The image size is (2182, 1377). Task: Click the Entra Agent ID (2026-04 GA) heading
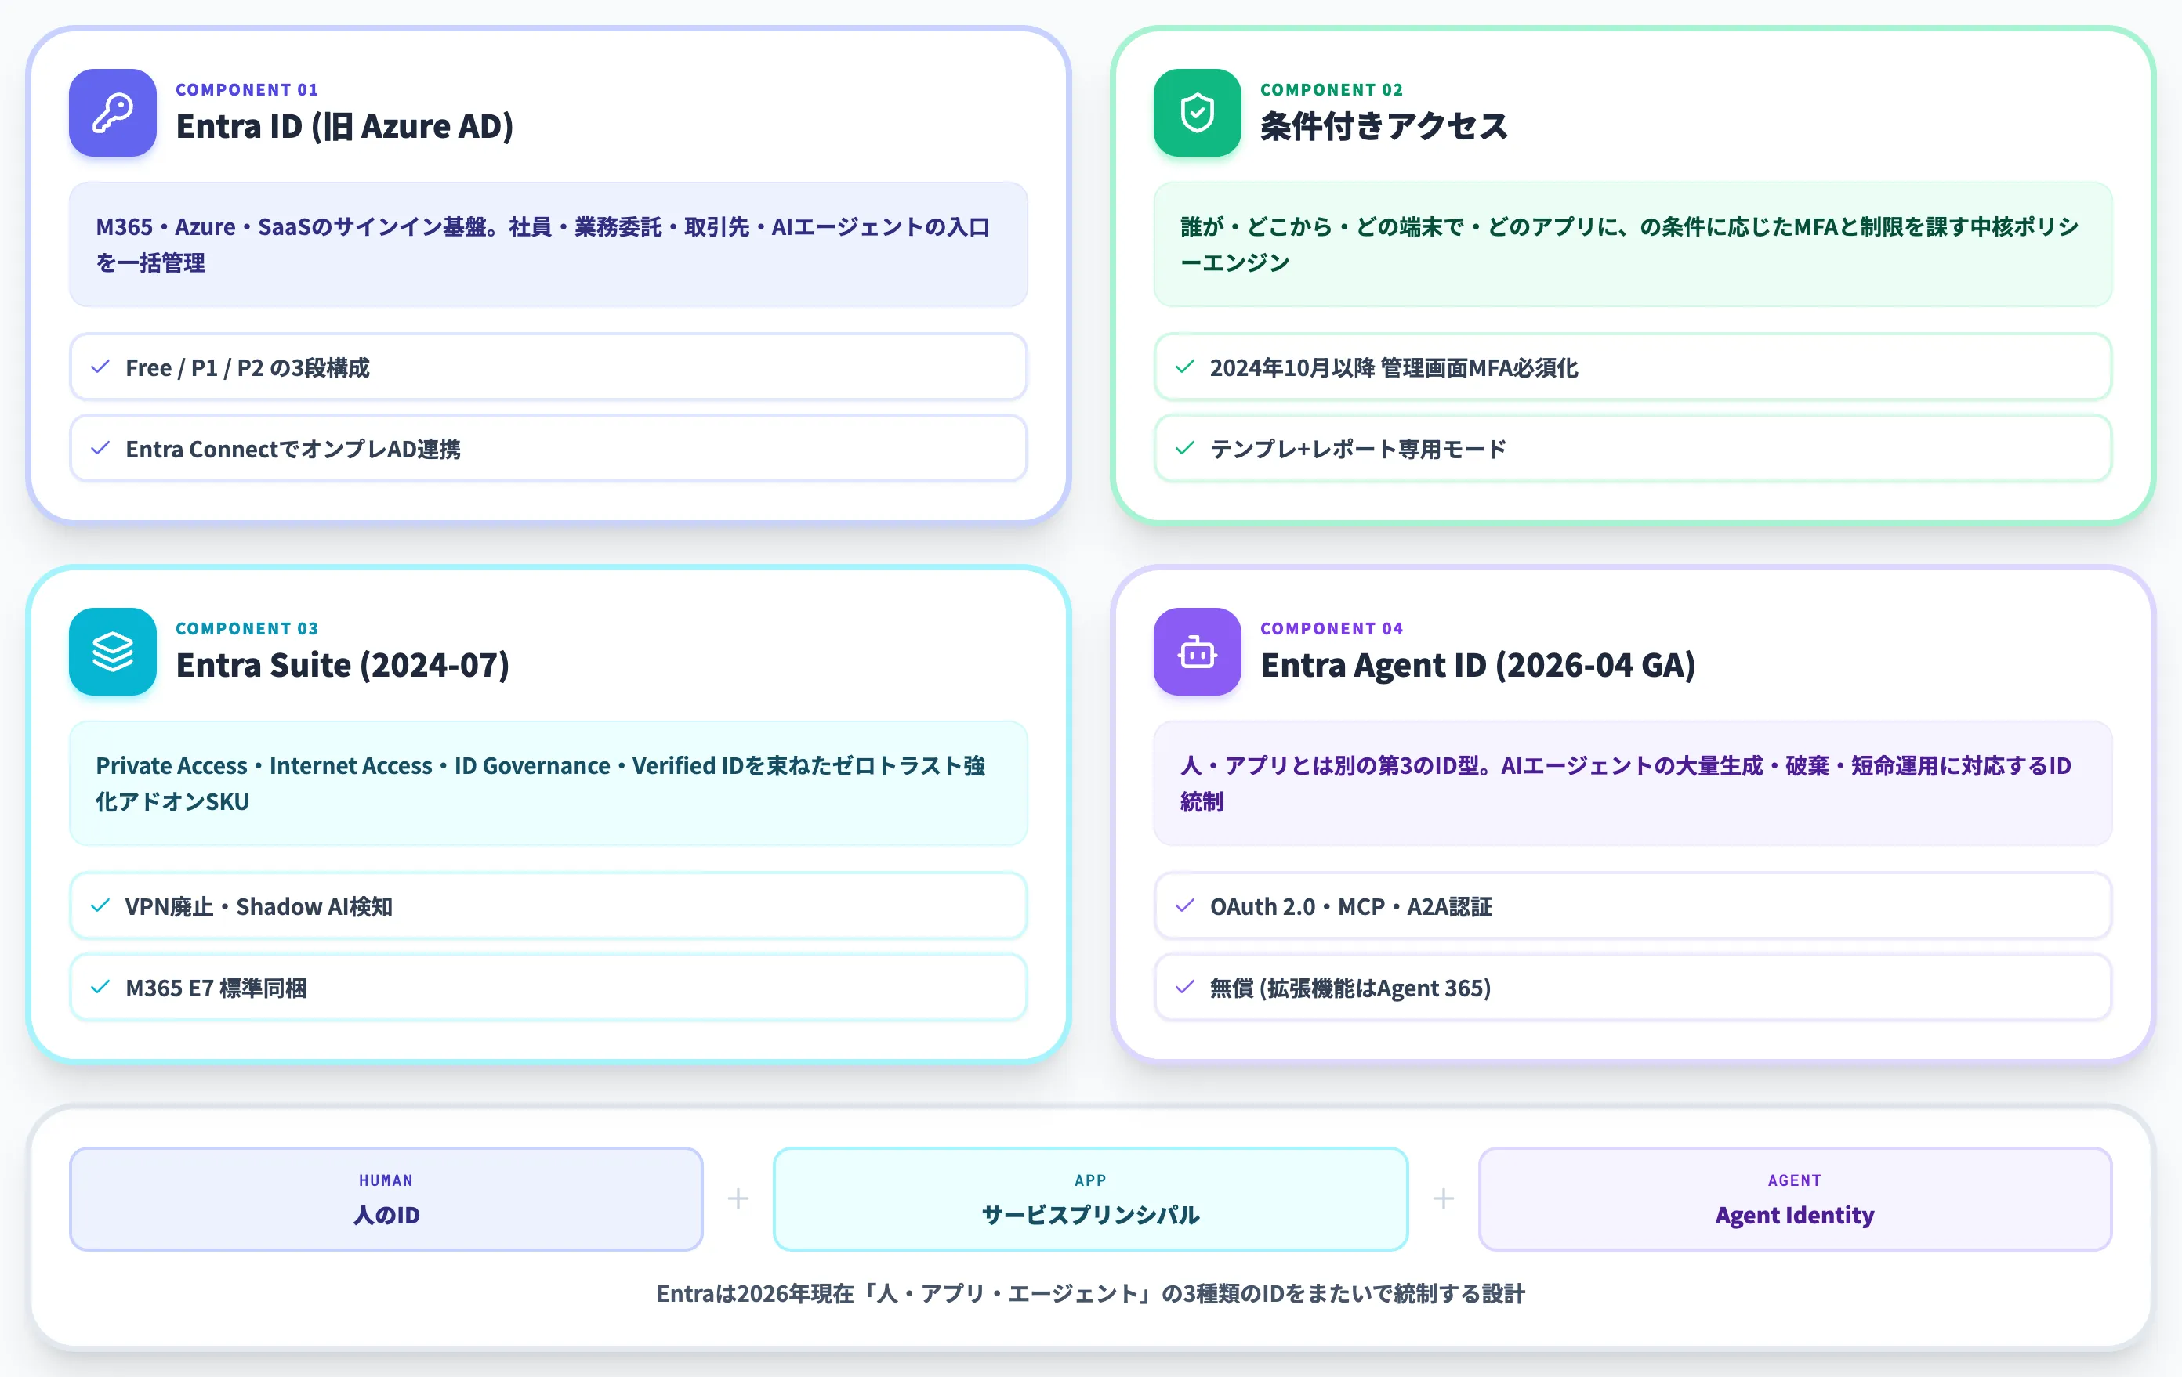[x=1478, y=666]
